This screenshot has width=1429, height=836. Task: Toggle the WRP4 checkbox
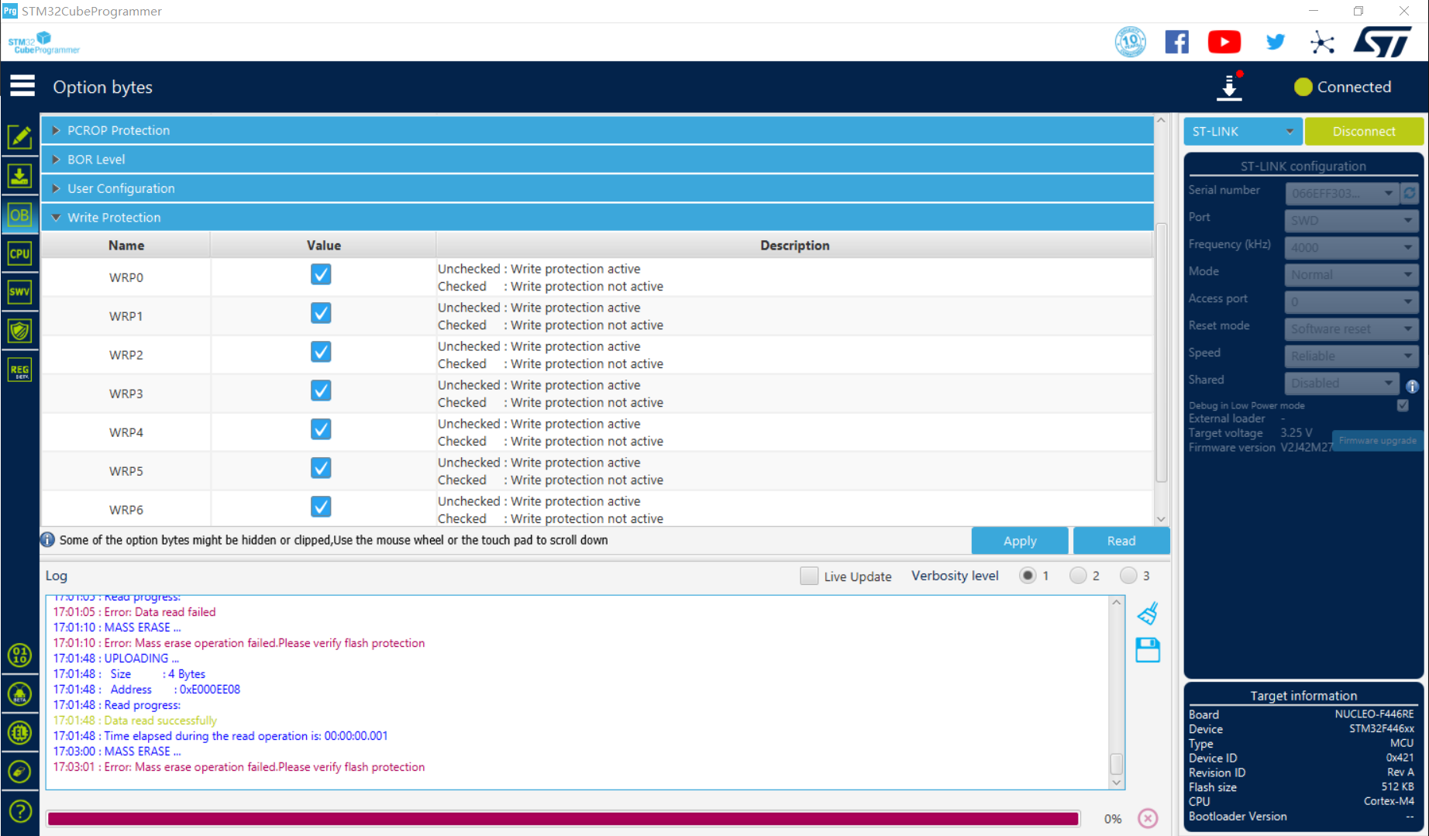321,429
